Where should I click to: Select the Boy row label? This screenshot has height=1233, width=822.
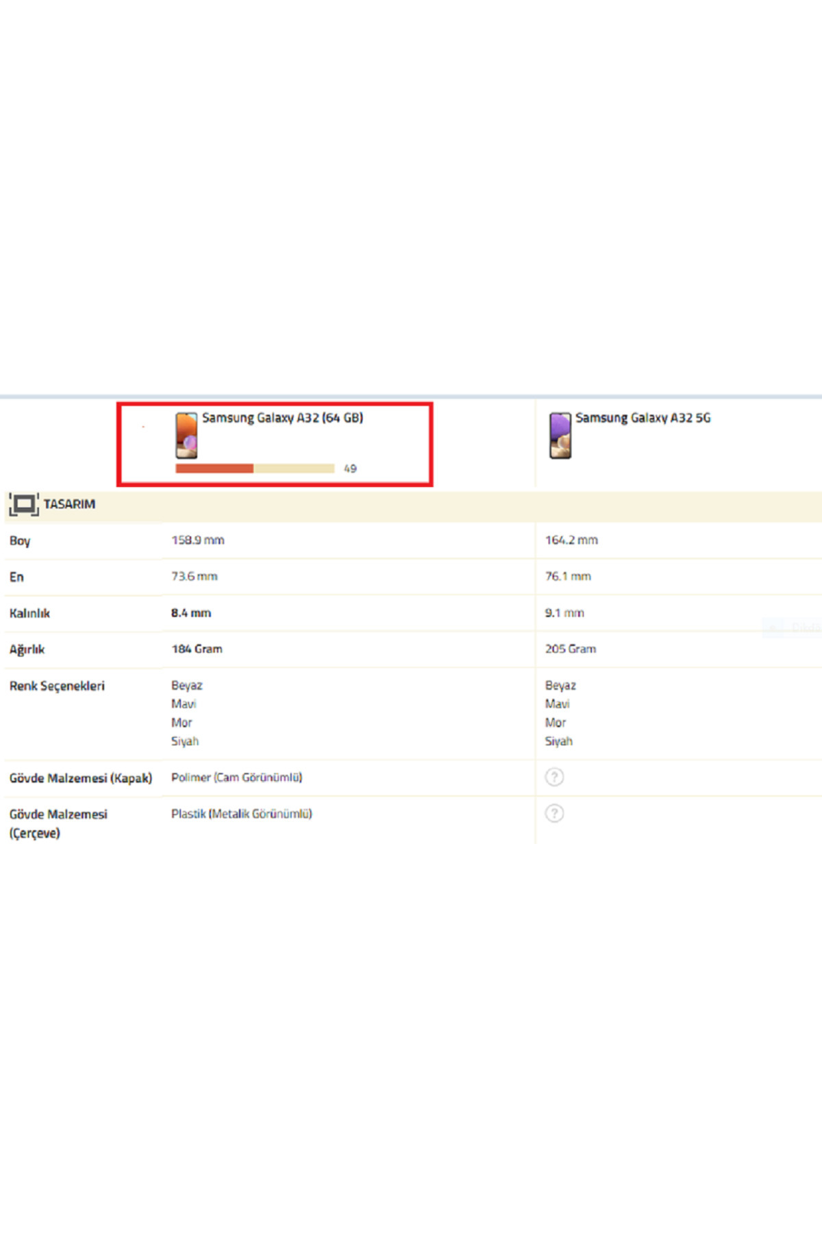(x=20, y=541)
